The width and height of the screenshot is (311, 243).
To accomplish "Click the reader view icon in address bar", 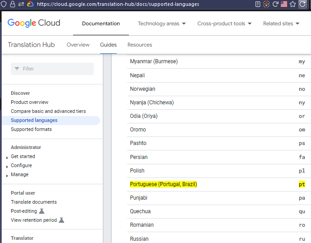I will click(258, 4).
